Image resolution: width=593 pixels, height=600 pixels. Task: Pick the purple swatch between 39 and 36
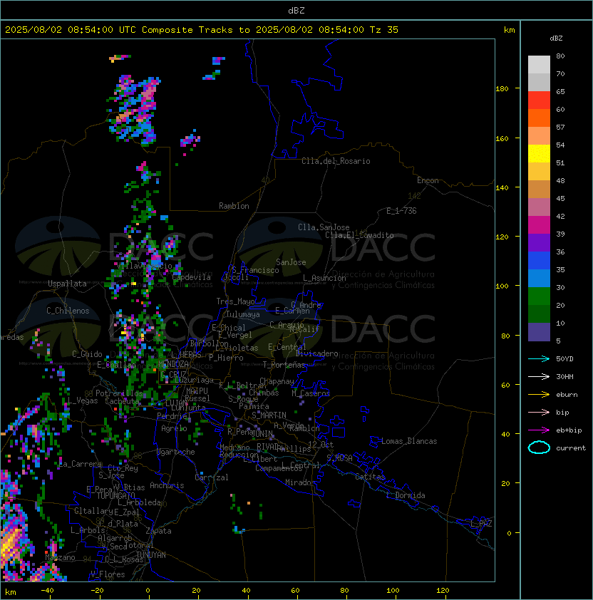click(539, 242)
